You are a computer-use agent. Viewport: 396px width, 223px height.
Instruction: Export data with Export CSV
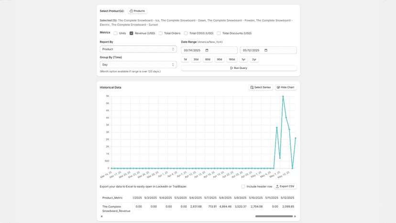click(x=286, y=186)
